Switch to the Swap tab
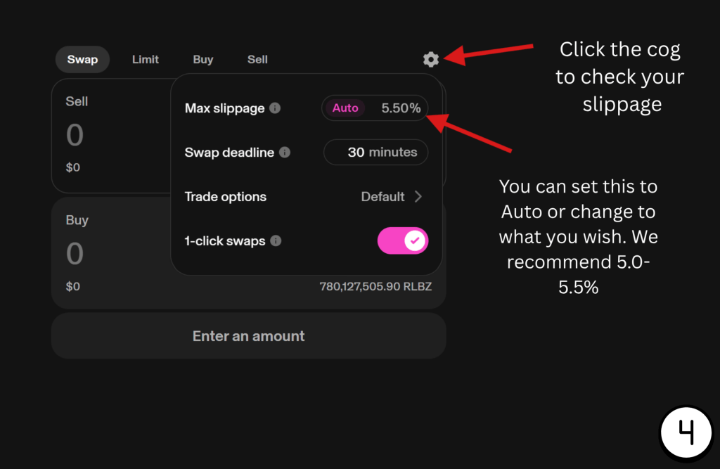 pos(82,60)
